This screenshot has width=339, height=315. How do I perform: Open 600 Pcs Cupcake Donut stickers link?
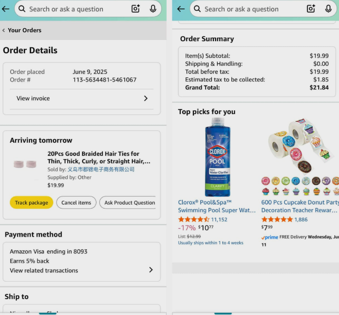tap(300, 206)
